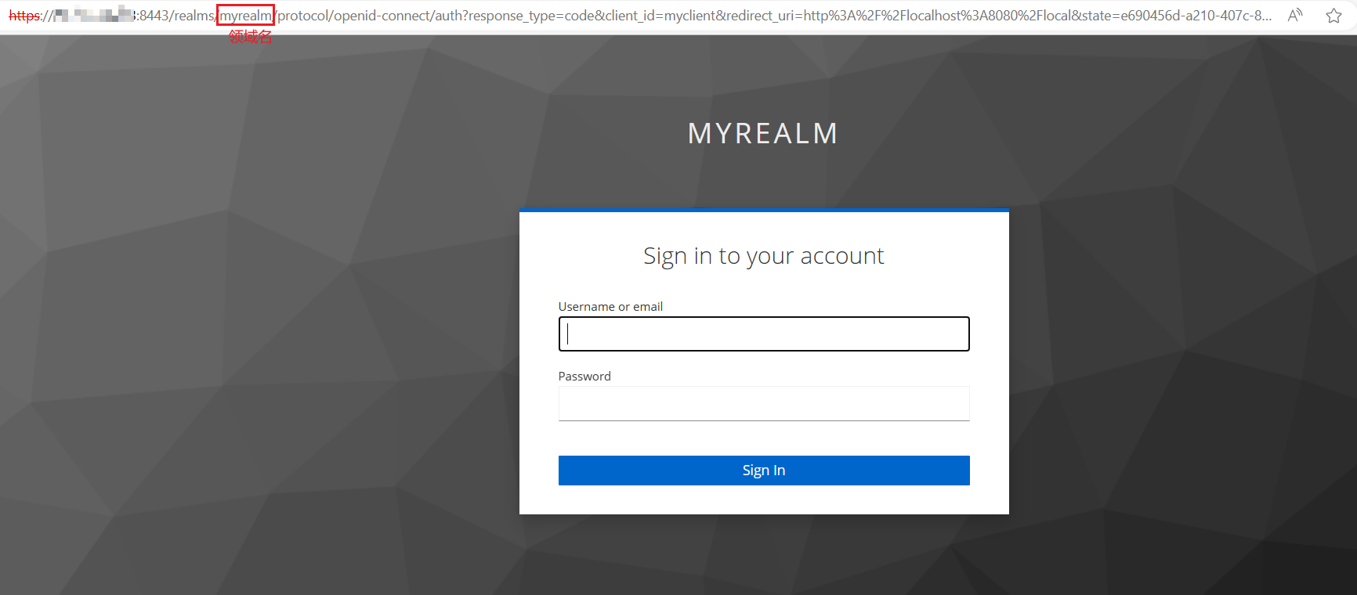This screenshot has height=595, width=1357.
Task: Click the '8443/realms' segment of the URL
Action: pyautogui.click(x=176, y=16)
